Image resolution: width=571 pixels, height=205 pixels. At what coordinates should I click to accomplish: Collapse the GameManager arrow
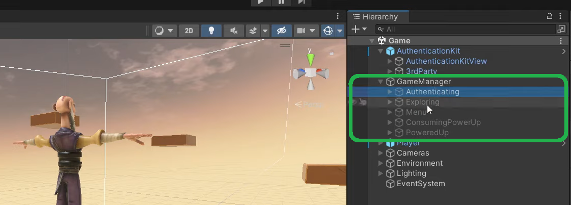pos(380,82)
